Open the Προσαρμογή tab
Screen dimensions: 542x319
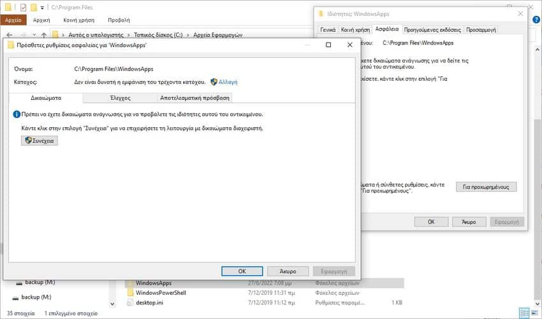pos(481,30)
